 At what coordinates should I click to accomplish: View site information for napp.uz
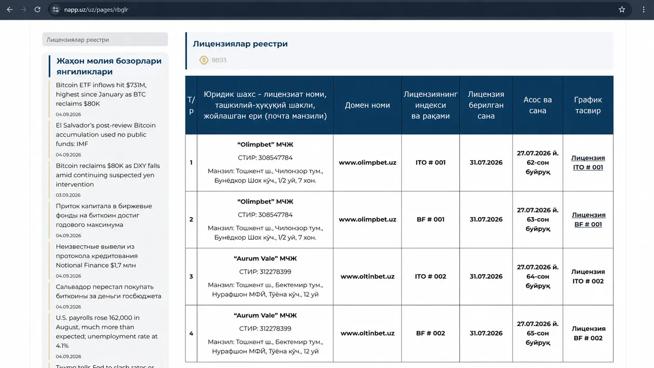(55, 10)
